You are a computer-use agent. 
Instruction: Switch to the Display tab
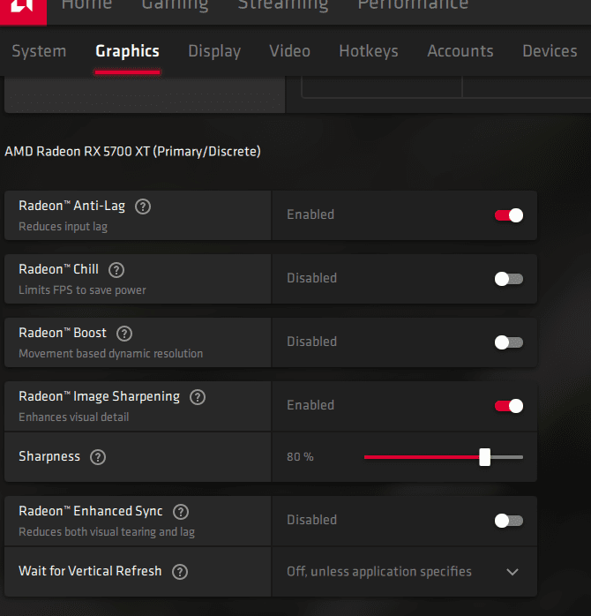[x=214, y=51]
